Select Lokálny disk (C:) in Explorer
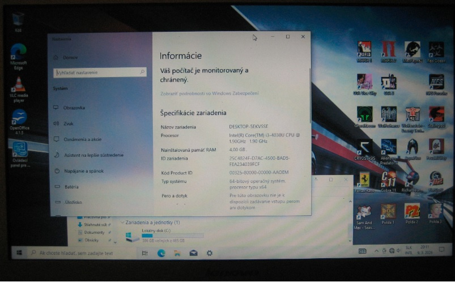 tap(164, 236)
